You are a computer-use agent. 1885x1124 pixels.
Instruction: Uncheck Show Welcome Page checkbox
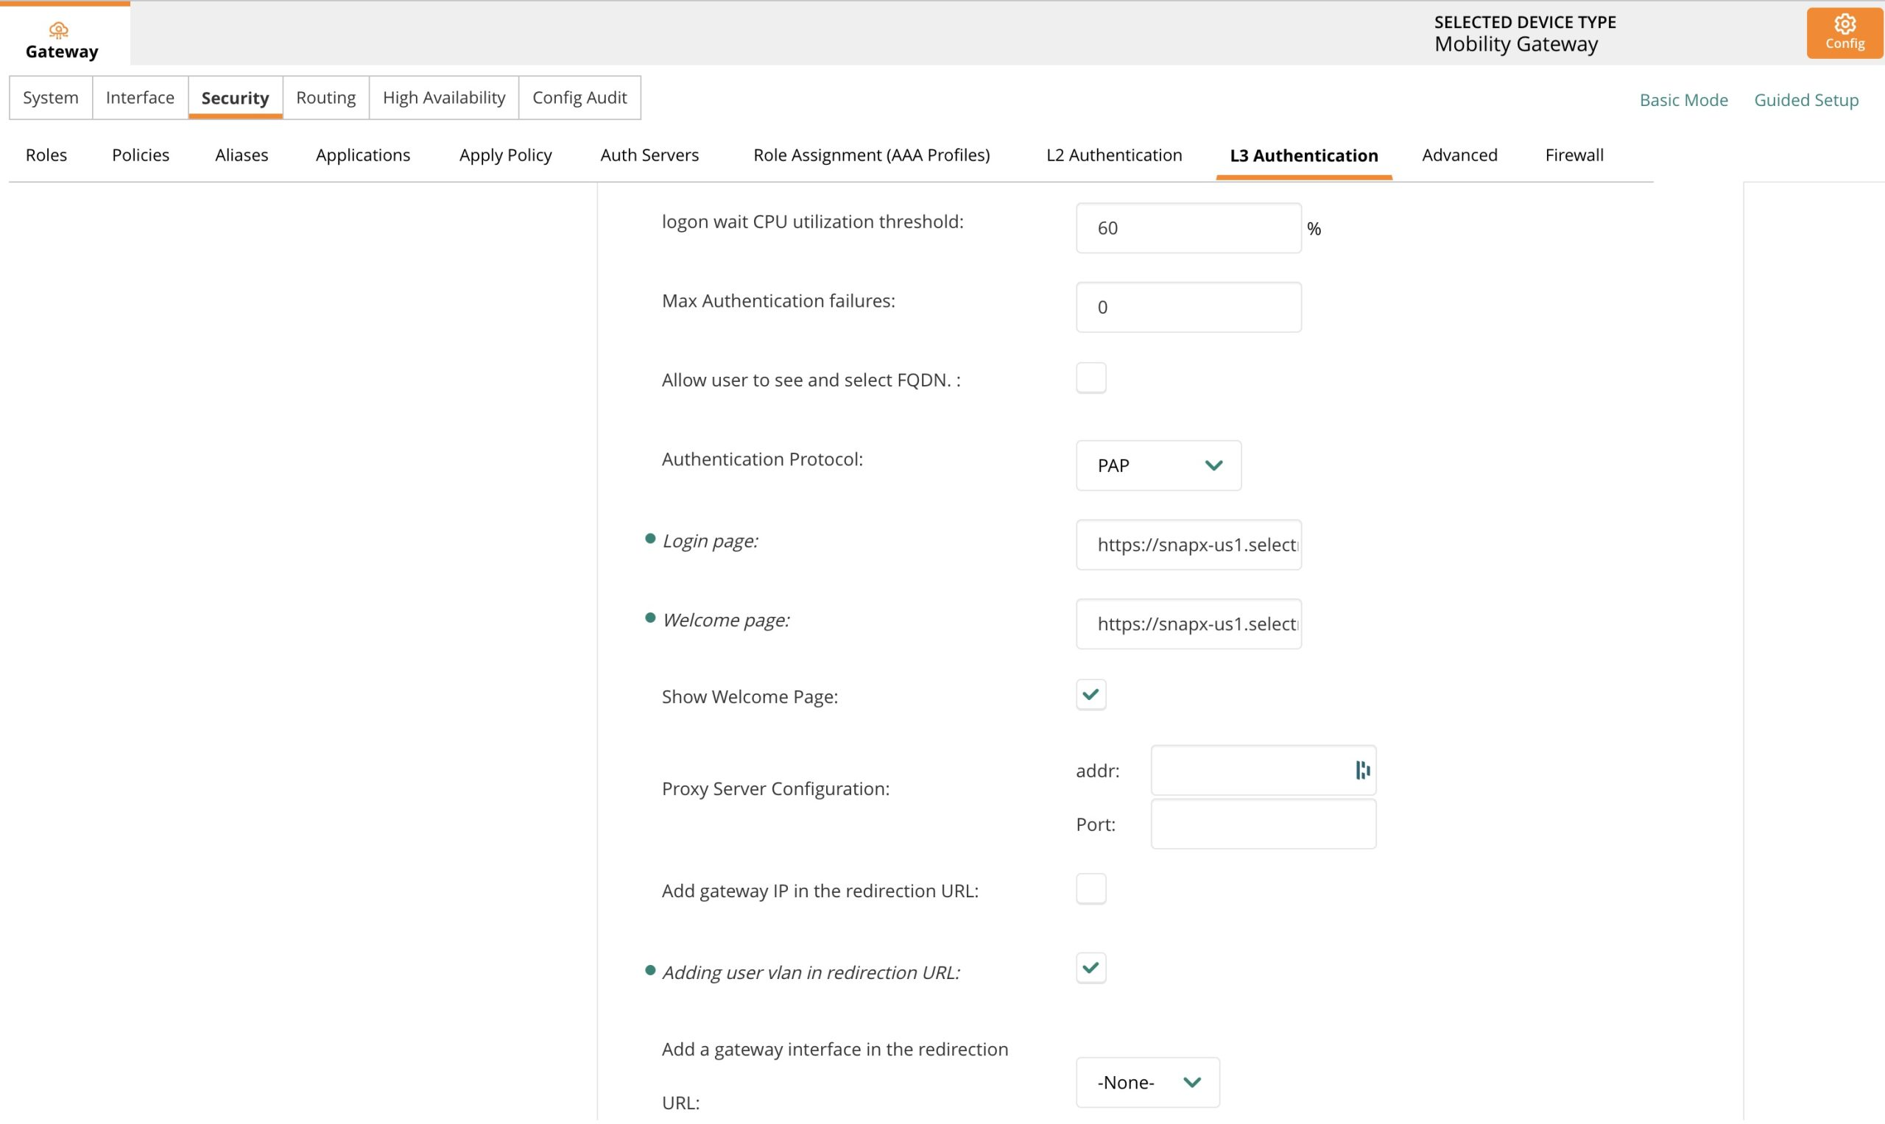coord(1091,695)
